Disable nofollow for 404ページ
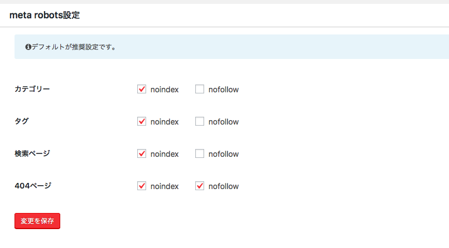Screen dimensions: 449x248 tap(200, 186)
